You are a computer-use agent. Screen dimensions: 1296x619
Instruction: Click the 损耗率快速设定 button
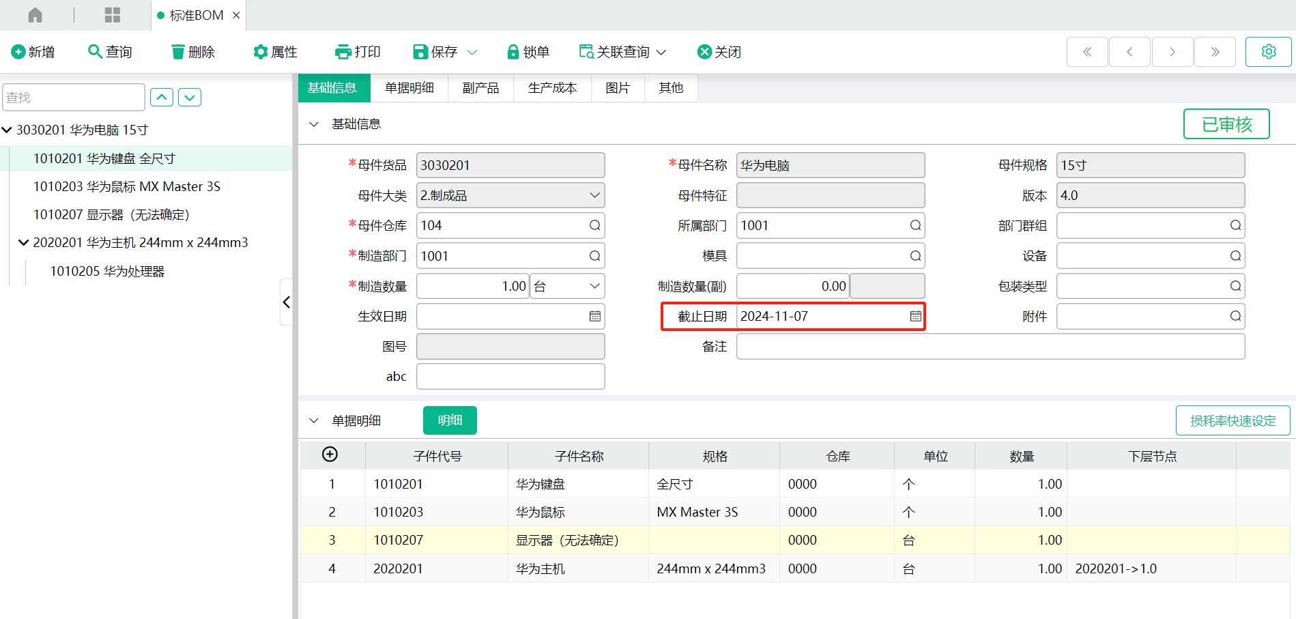(1233, 420)
